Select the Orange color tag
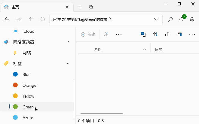The image size is (199, 124). (29, 85)
